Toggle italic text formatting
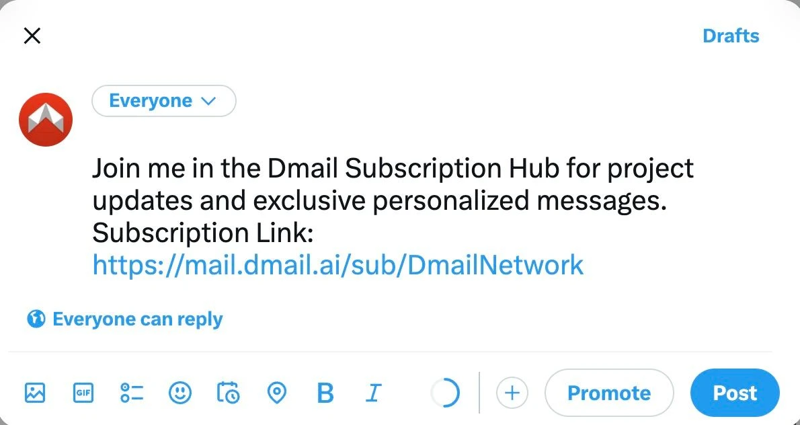The width and height of the screenshot is (800, 425). [x=373, y=393]
